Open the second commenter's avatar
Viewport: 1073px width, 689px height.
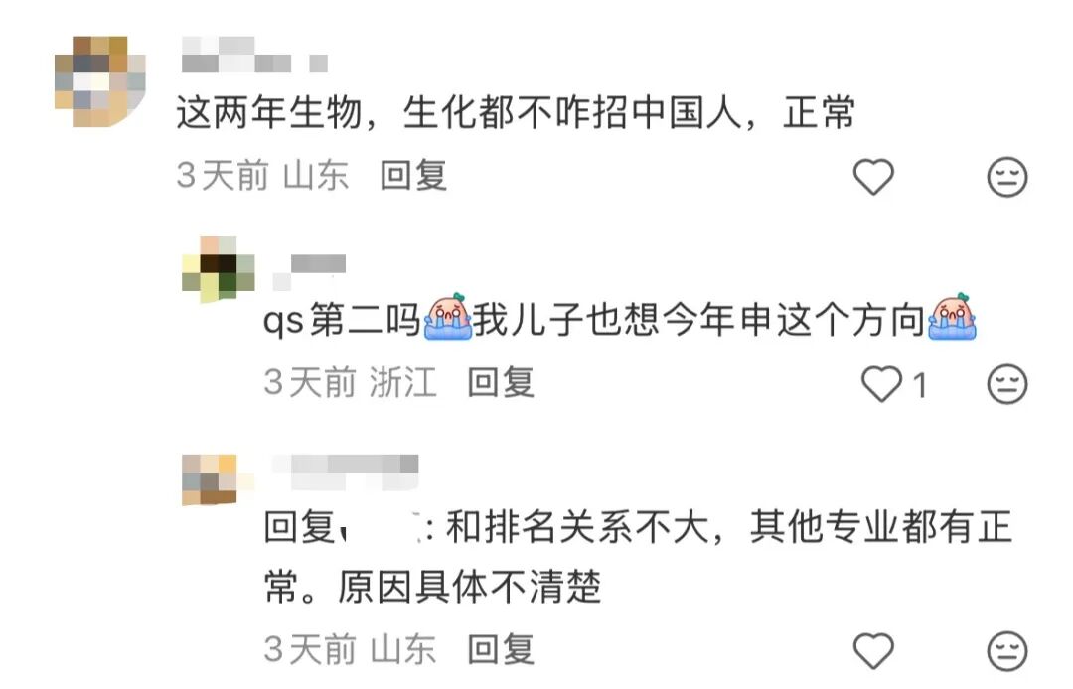tap(219, 269)
